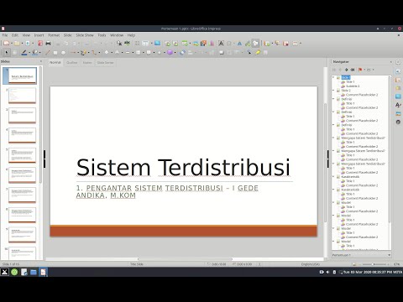This screenshot has width=403, height=302.
Task: Select the Insert Line tool
Action: [48, 52]
